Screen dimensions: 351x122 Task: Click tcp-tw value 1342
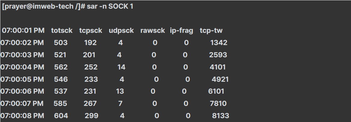tap(219, 43)
